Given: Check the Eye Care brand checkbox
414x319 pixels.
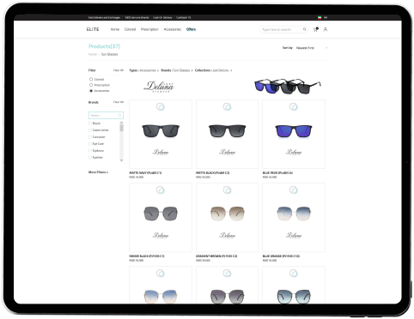Looking at the screenshot, I should click(90, 144).
